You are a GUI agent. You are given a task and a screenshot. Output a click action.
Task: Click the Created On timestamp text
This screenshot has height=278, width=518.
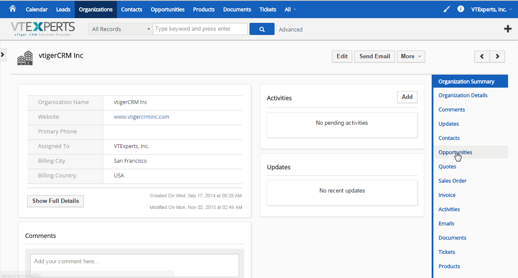point(196,196)
